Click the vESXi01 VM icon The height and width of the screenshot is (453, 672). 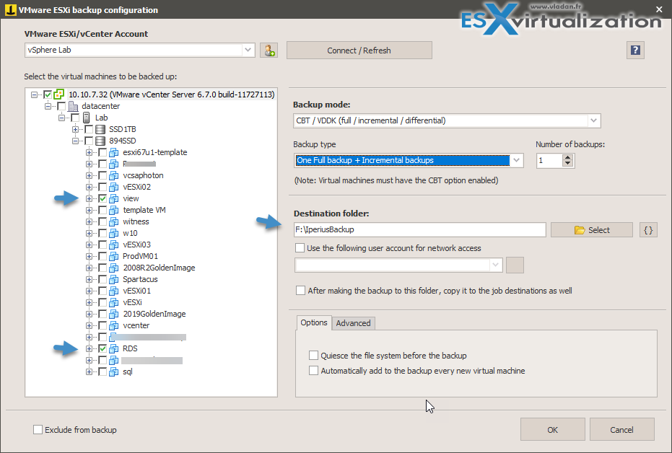coord(113,291)
